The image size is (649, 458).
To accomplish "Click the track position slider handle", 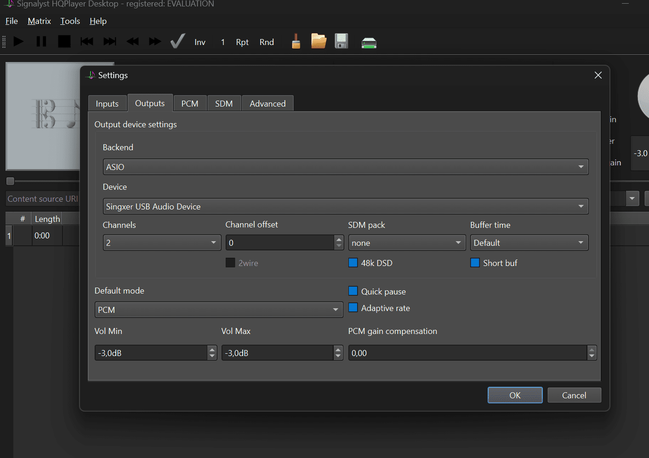I will point(10,181).
